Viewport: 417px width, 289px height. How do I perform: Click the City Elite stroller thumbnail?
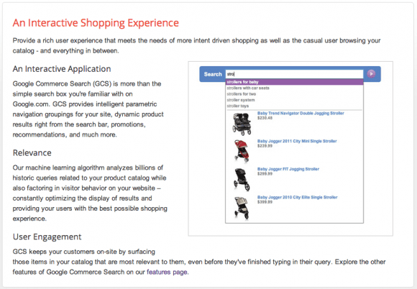(x=242, y=208)
